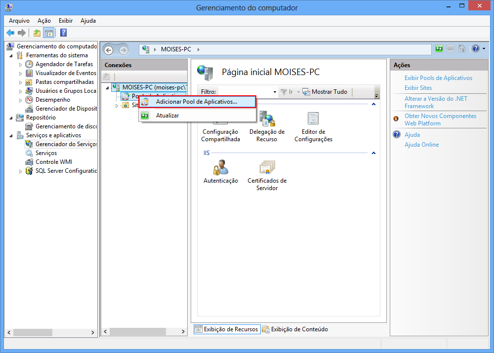Expand the Visualizador de Eventos node
The image size is (494, 353).
20,74
